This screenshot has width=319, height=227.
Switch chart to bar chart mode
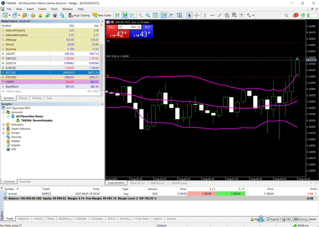coord(118,15)
